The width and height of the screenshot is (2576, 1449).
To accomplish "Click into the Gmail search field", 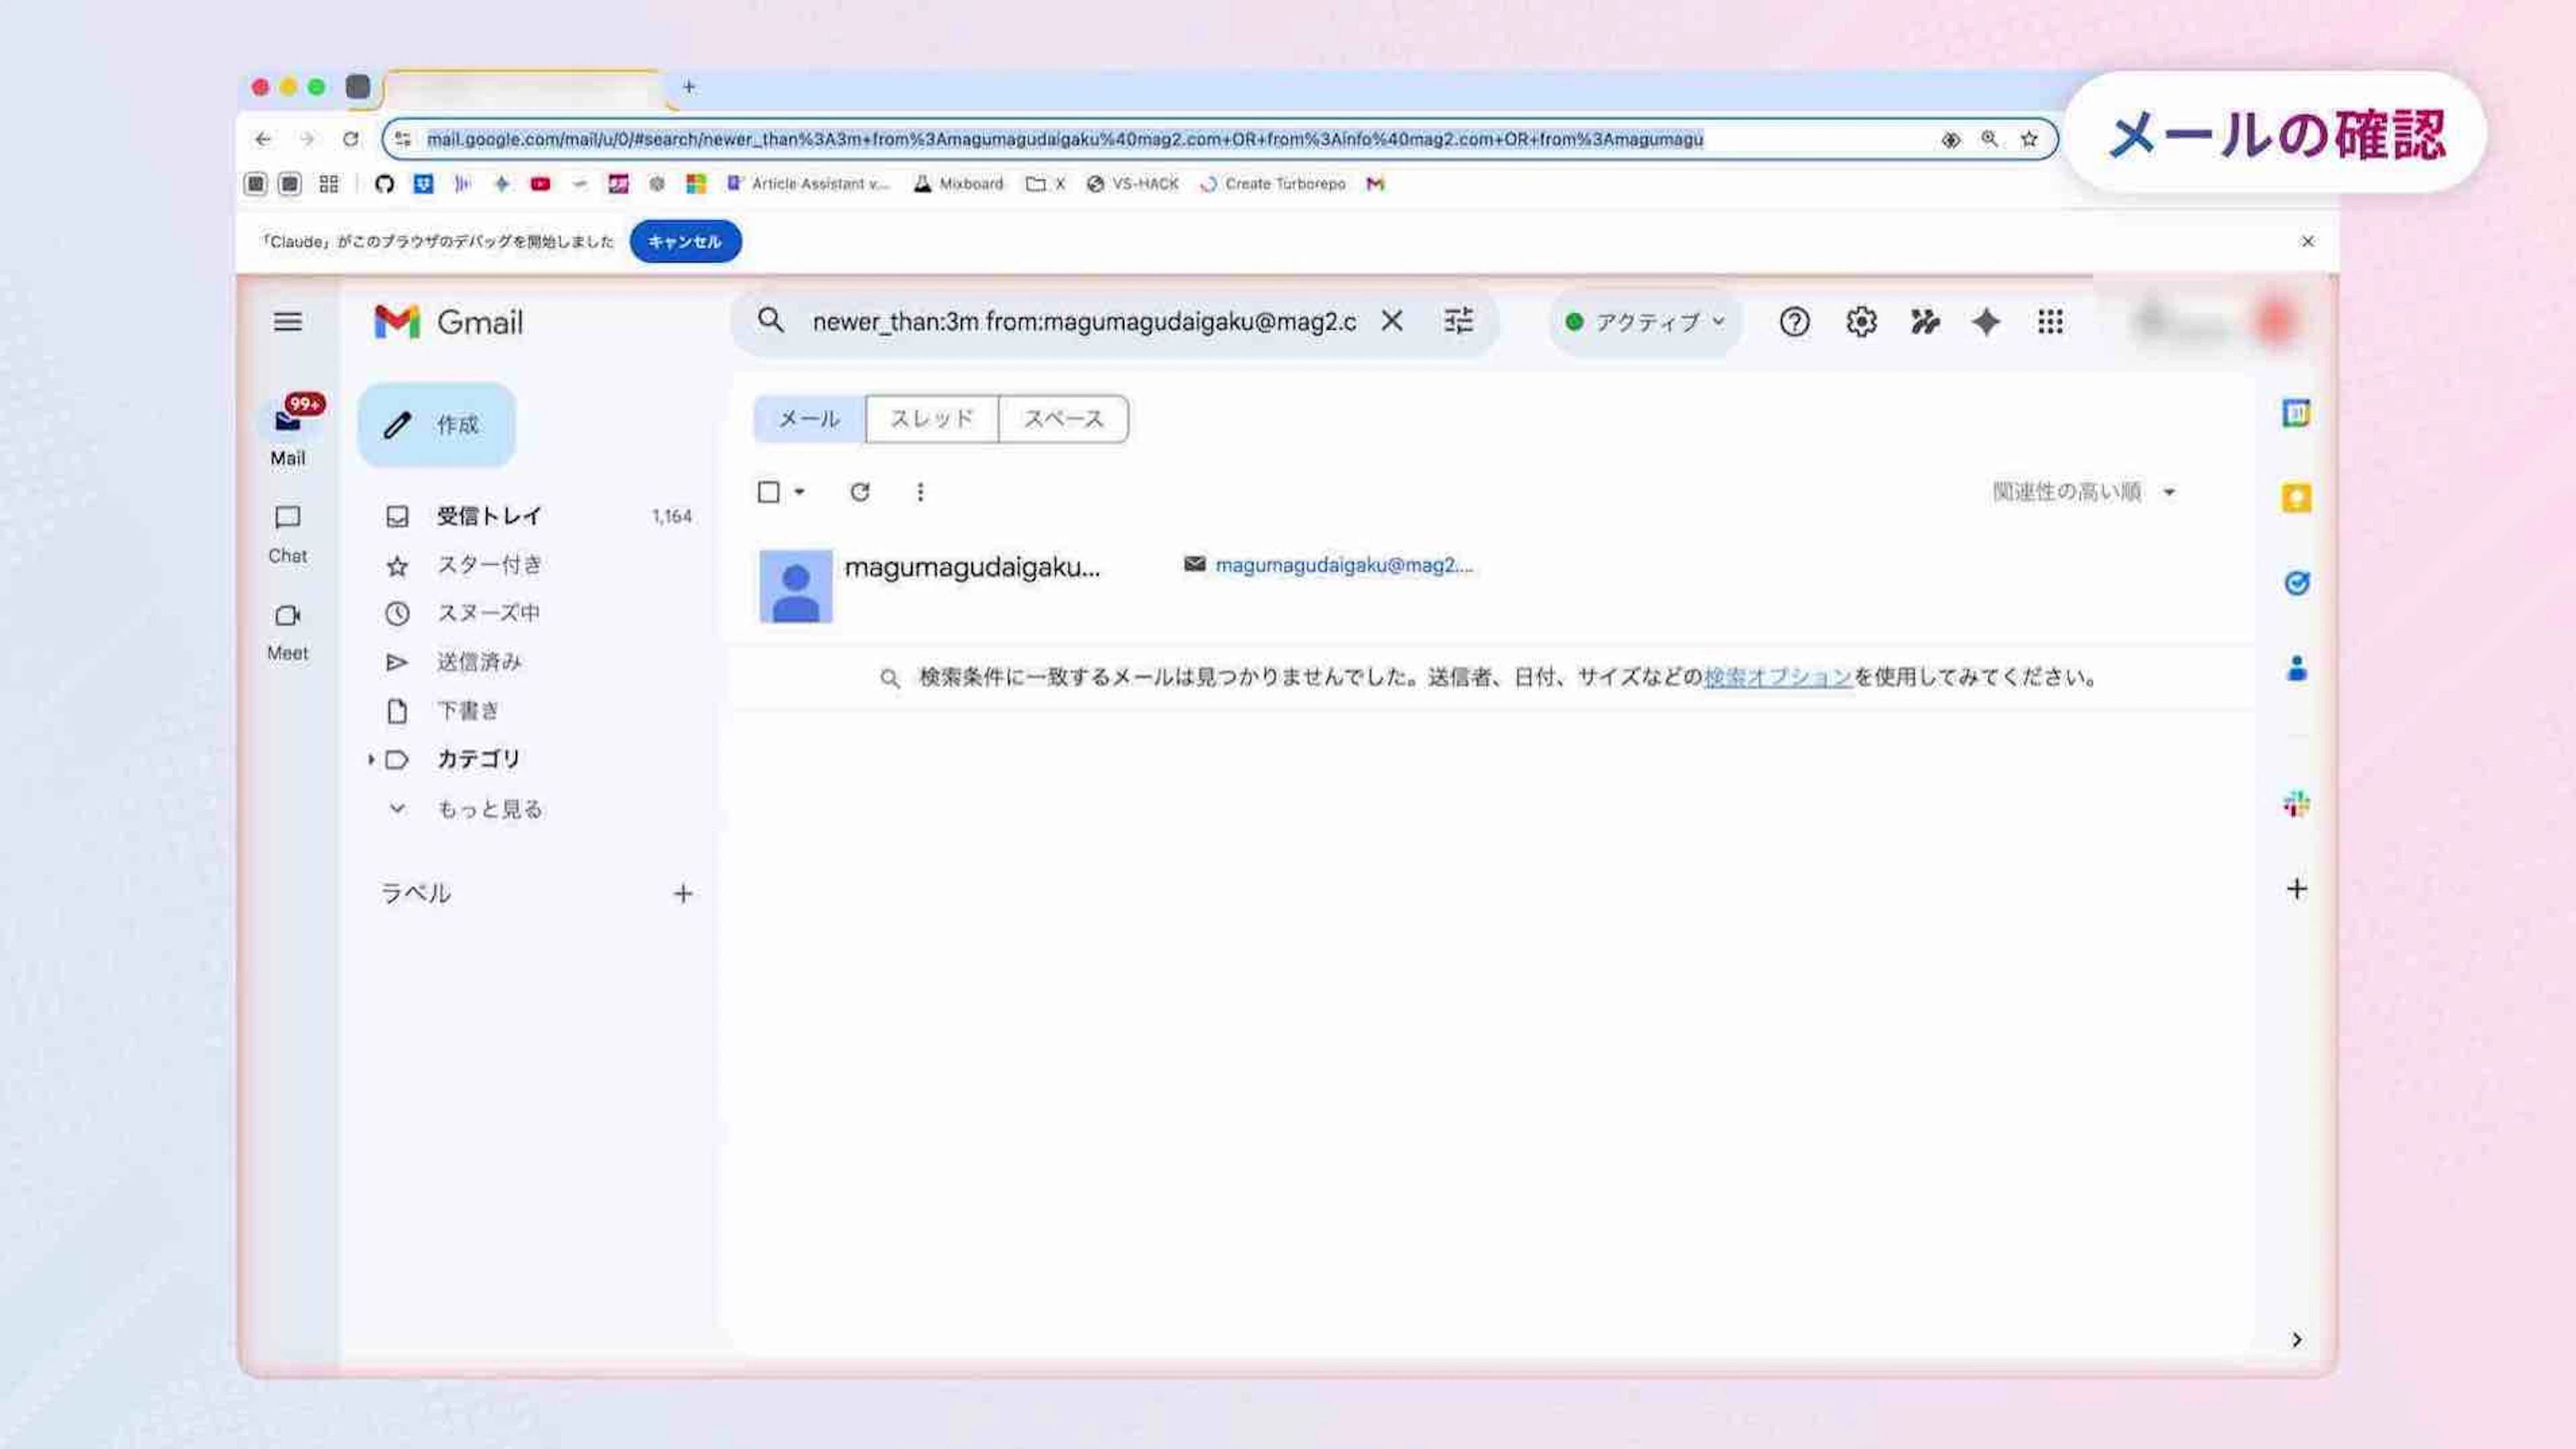I will pos(1083,322).
